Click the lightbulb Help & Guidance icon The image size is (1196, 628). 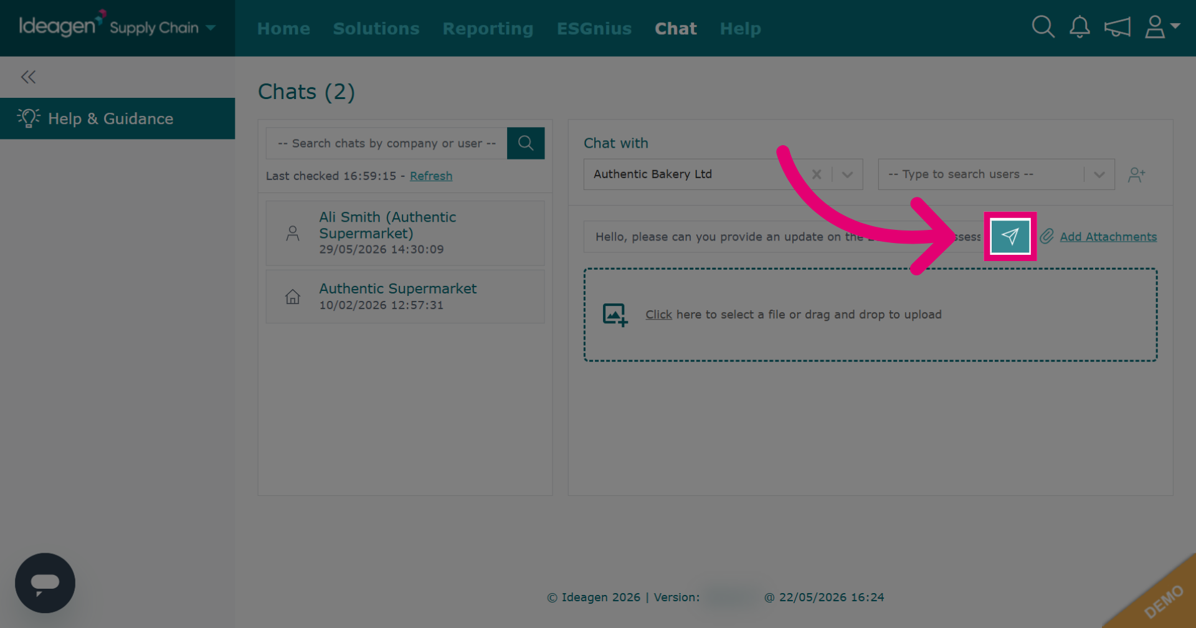[x=29, y=118]
